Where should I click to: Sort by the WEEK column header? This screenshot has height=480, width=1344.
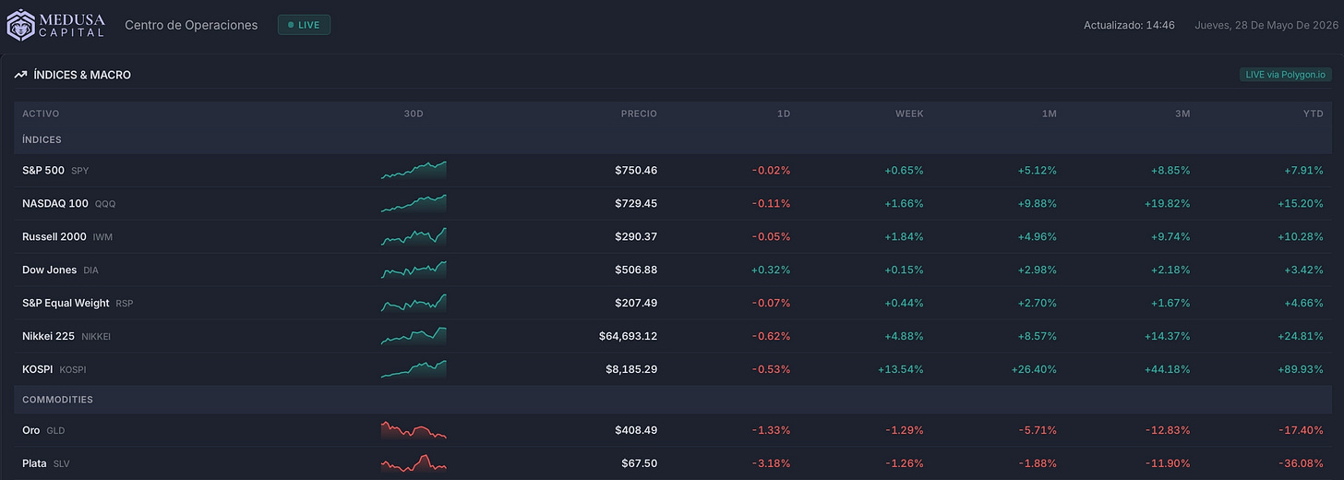click(909, 114)
